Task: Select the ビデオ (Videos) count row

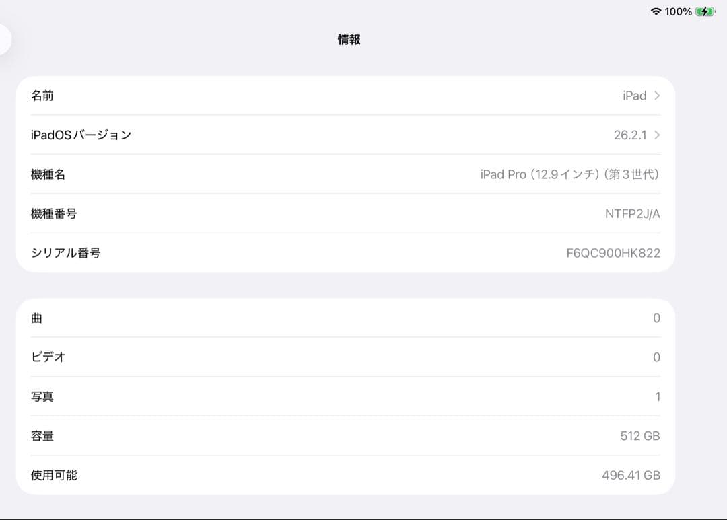Action: [345, 357]
